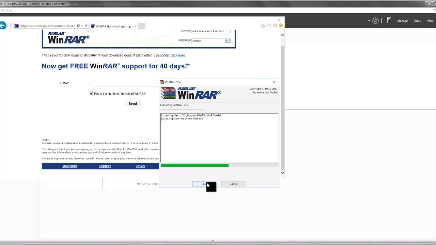Click the RARLAB WinRAR logo on webpage
Screen dimensions: 436x245
point(68,38)
